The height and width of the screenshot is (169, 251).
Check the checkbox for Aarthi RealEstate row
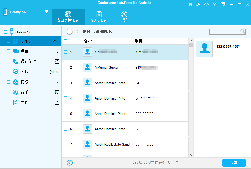pyautogui.click(x=66, y=144)
